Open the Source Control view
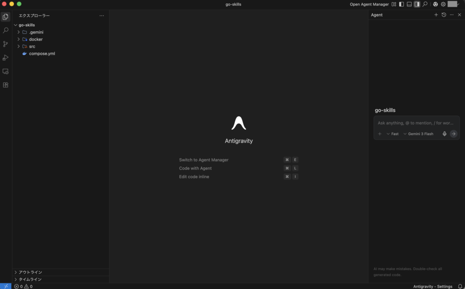Image resolution: width=465 pixels, height=289 pixels. [x=5, y=44]
